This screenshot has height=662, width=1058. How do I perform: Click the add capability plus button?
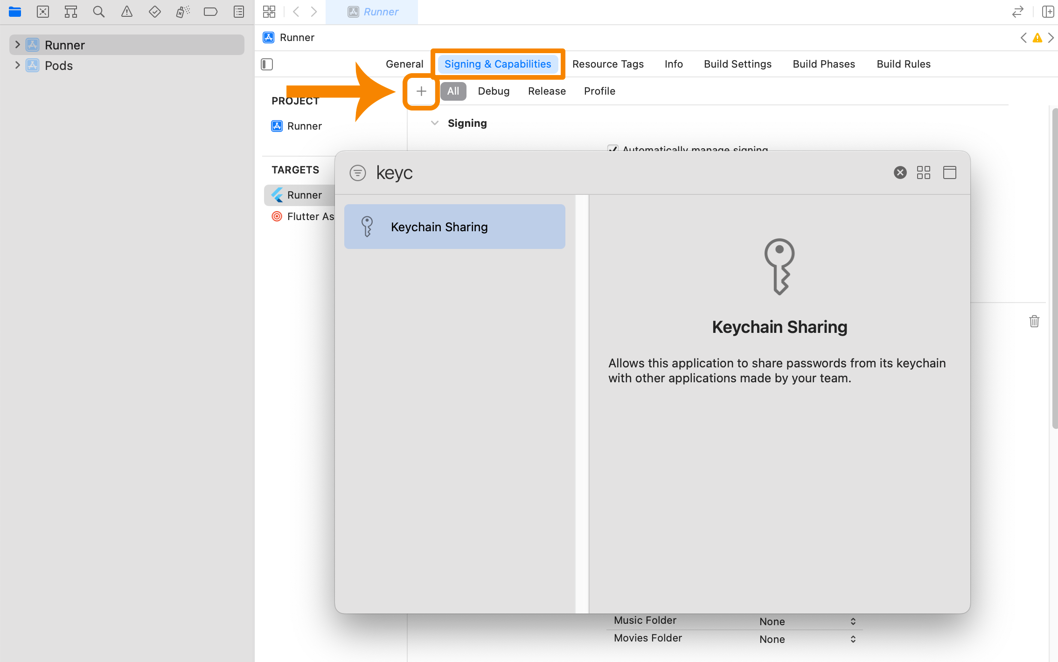[x=421, y=91]
